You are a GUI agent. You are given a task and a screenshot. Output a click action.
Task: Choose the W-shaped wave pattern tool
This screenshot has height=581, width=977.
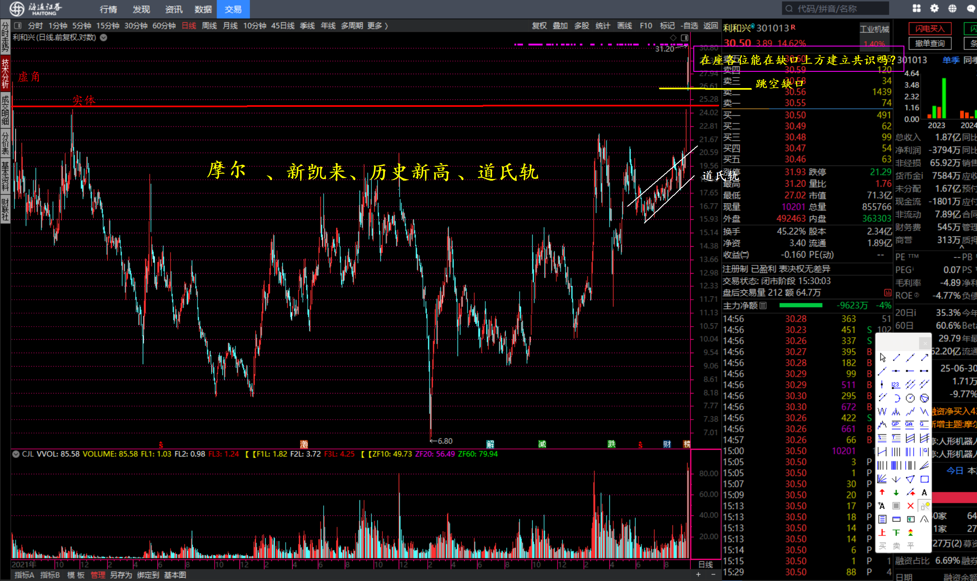(882, 411)
